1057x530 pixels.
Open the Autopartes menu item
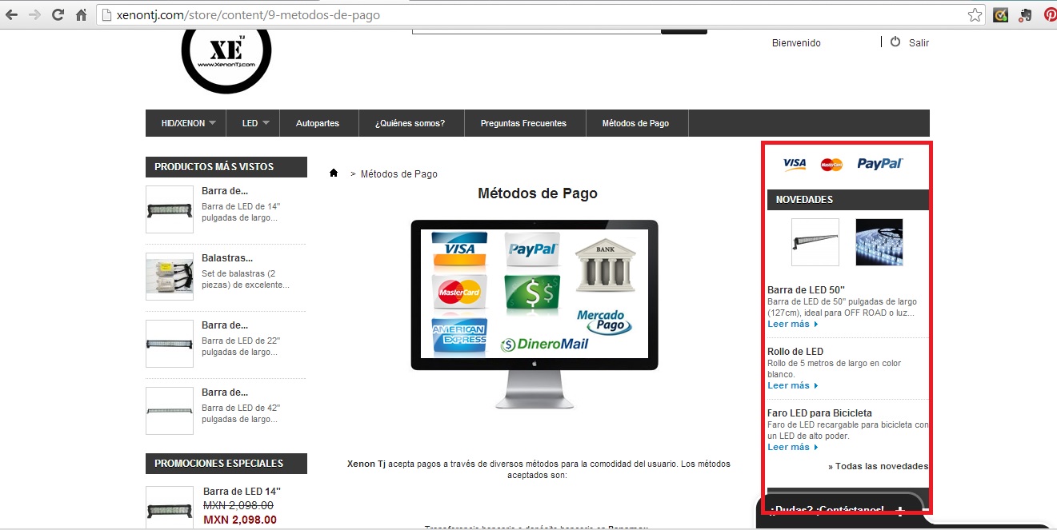[x=318, y=123]
